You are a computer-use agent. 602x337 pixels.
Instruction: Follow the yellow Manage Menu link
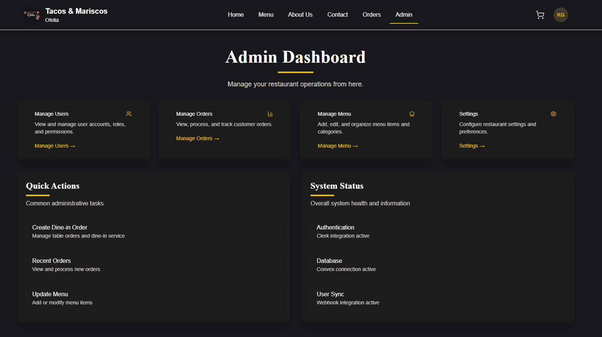tap(337, 146)
